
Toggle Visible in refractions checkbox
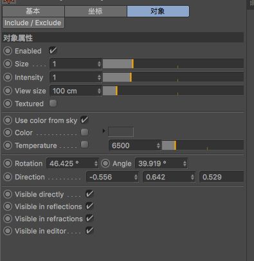pyautogui.click(x=89, y=219)
